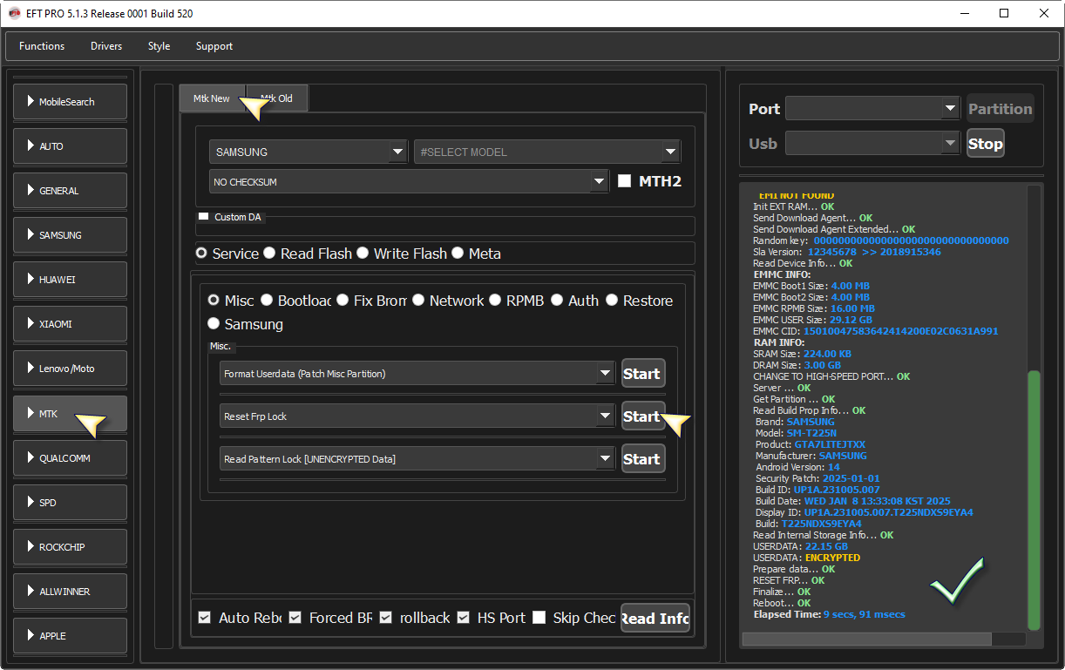Click the Elapsed Time log line

[x=830, y=614]
